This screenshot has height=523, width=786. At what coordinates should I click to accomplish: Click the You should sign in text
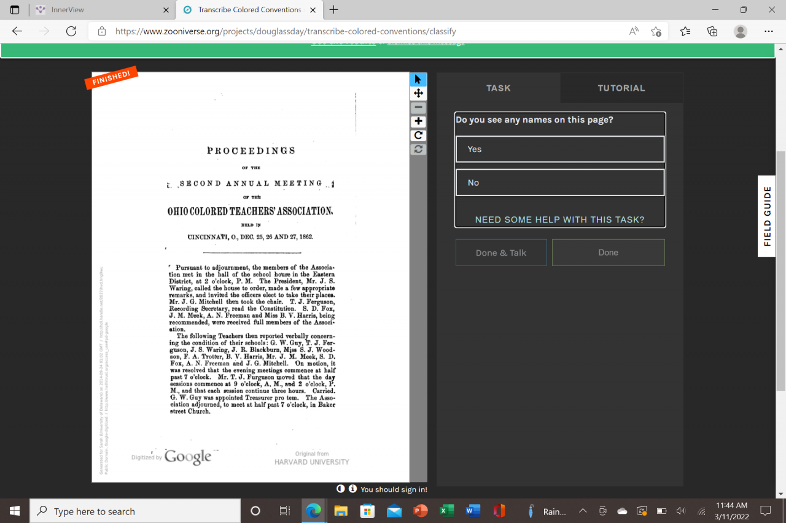(x=394, y=489)
